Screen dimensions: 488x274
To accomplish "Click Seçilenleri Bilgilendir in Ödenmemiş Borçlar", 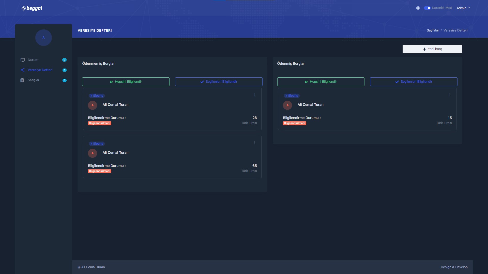I will [x=219, y=82].
